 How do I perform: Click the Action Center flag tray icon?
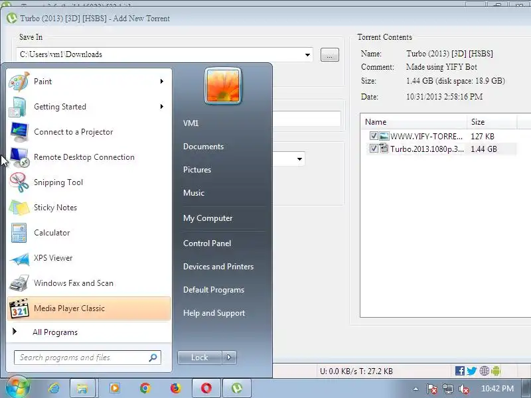tap(431, 389)
